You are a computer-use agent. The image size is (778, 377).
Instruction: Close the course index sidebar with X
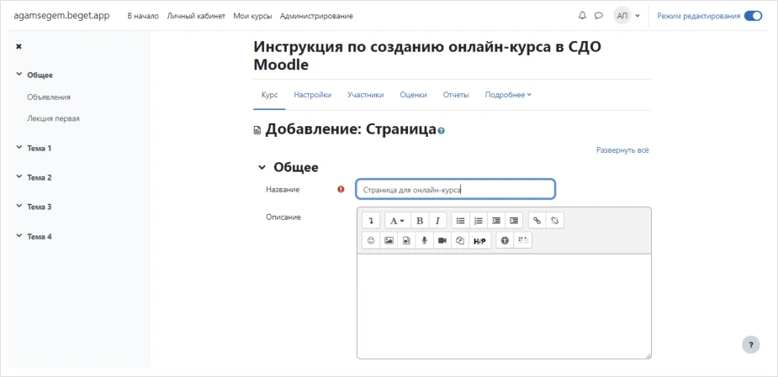click(x=19, y=46)
